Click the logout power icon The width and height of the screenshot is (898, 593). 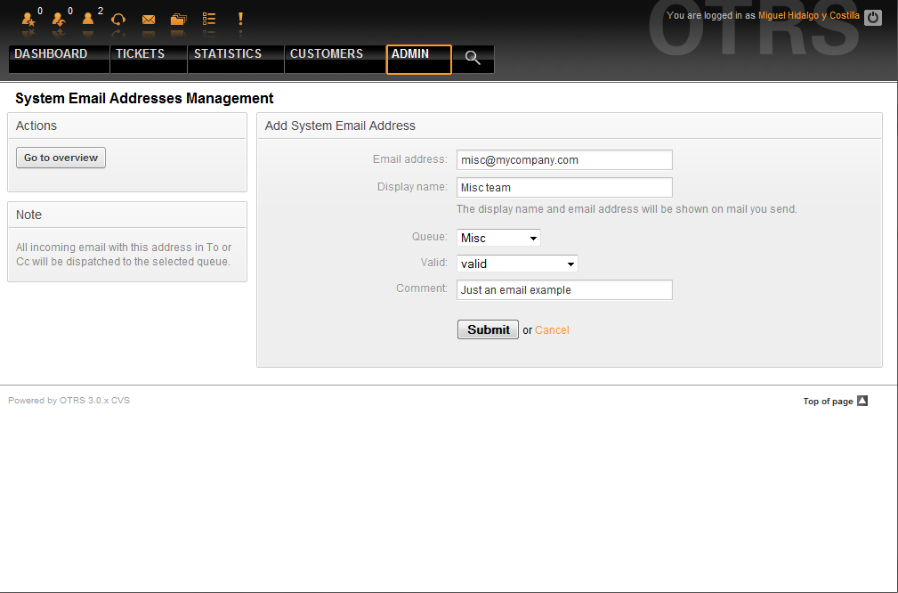tap(873, 17)
